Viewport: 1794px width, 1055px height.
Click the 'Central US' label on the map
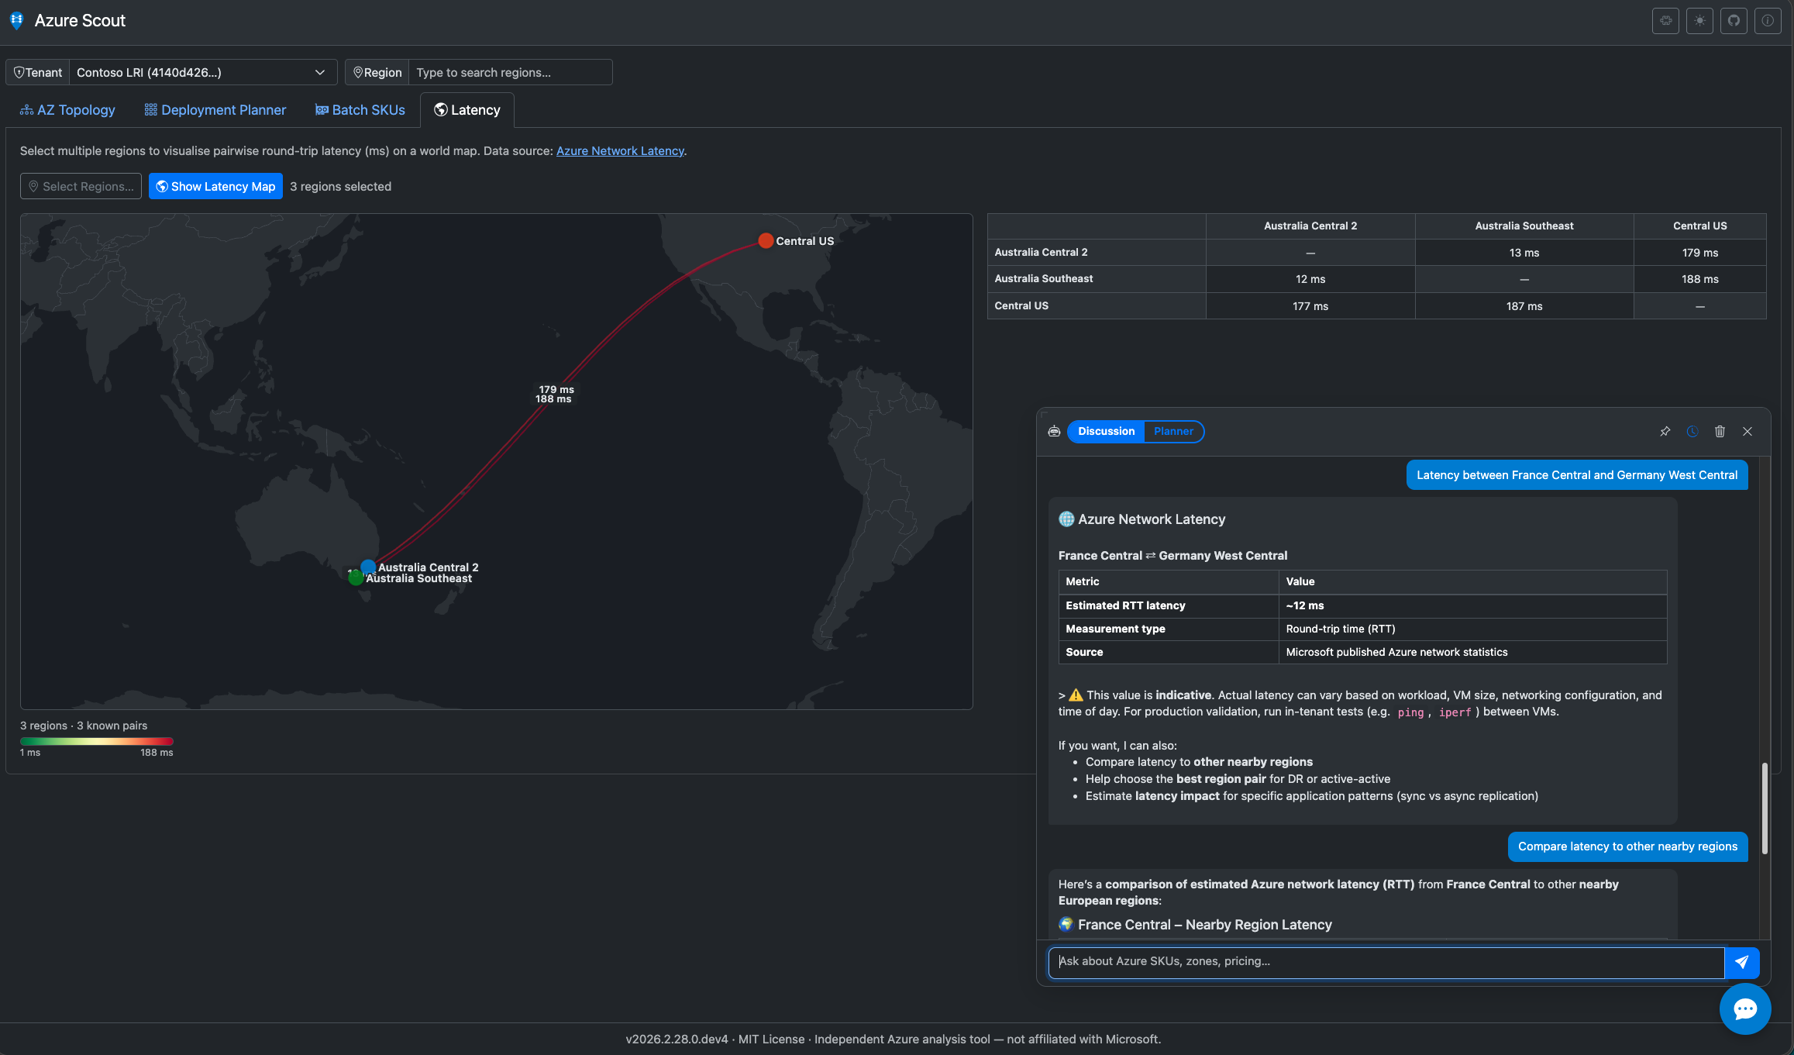(805, 241)
